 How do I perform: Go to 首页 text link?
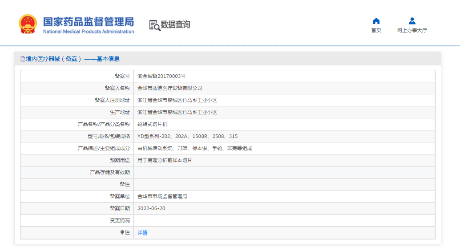point(376,30)
